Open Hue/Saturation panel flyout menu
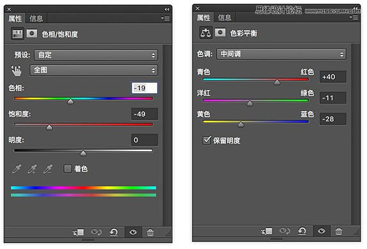 pos(166,18)
